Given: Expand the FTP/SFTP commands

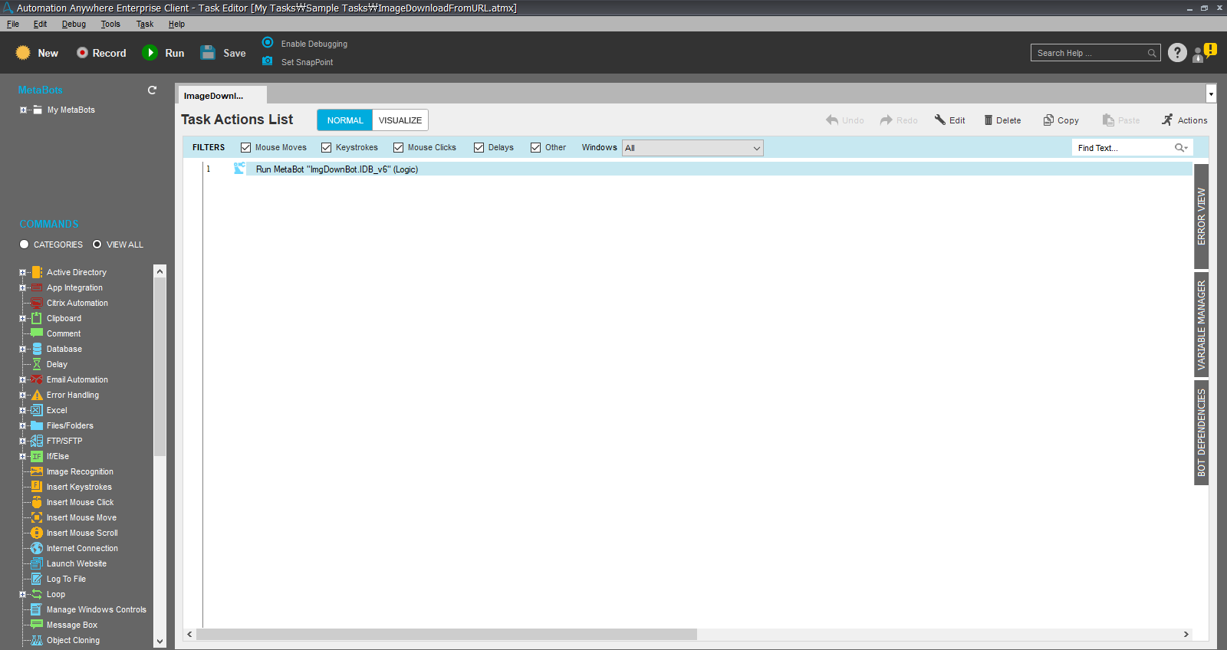Looking at the screenshot, I should [23, 441].
